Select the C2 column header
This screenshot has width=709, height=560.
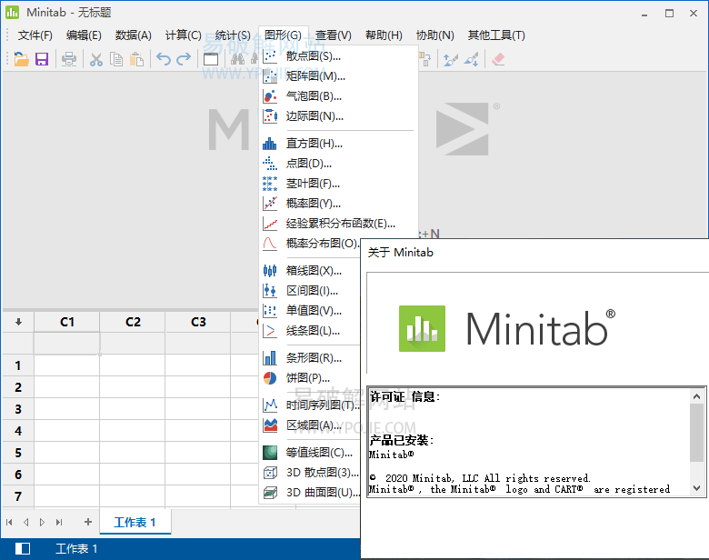click(x=133, y=322)
